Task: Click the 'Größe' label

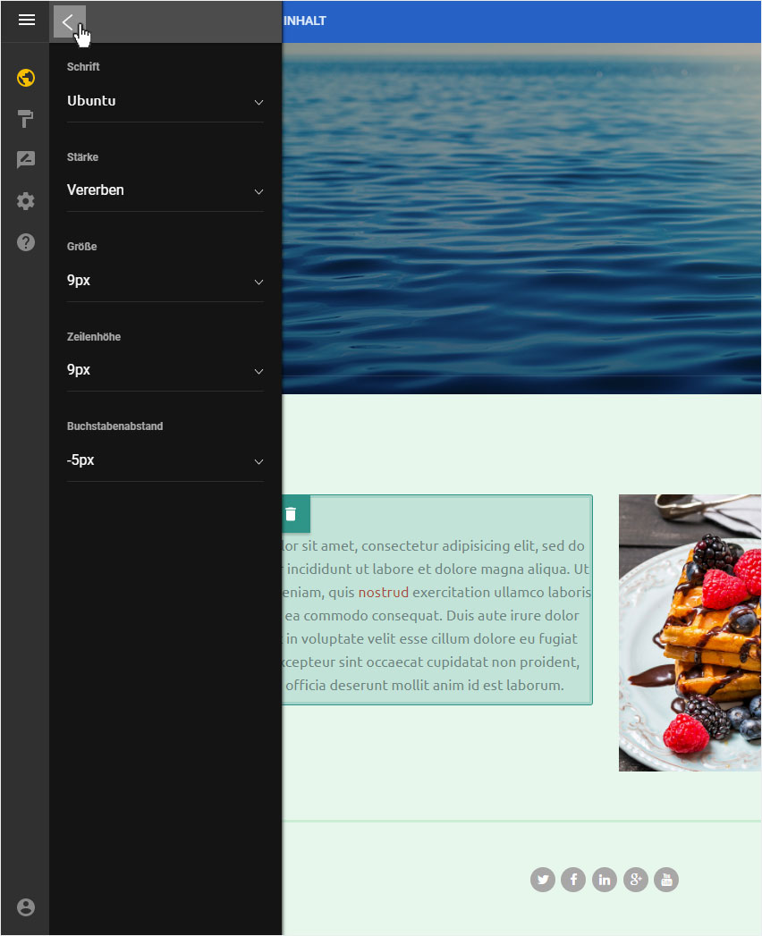Action: (81, 247)
